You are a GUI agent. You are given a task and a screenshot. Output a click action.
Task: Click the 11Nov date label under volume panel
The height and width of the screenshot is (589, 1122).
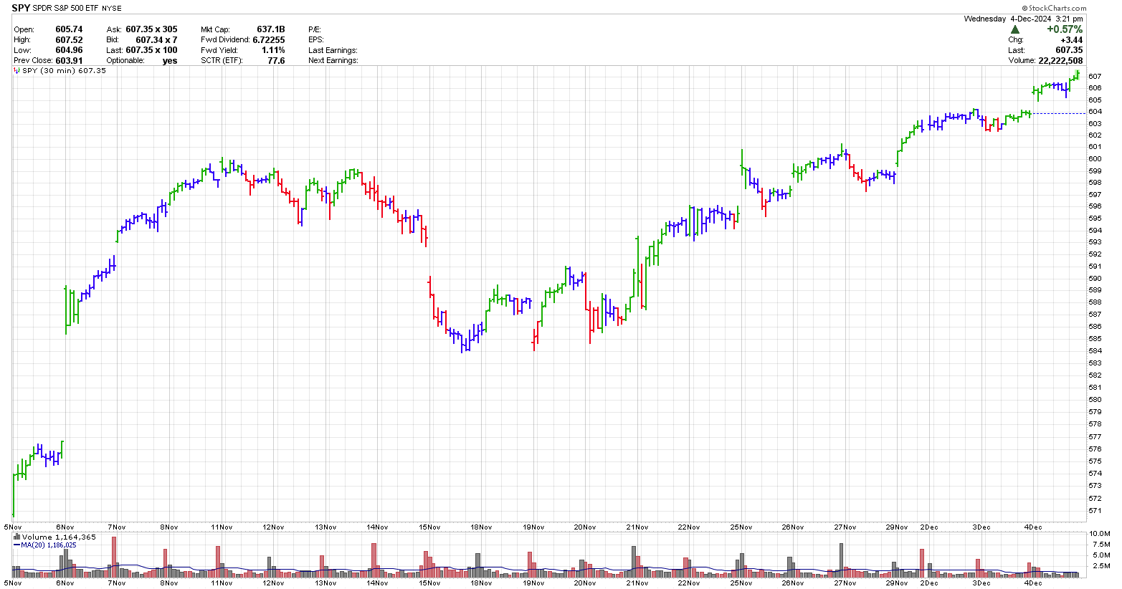222,583
